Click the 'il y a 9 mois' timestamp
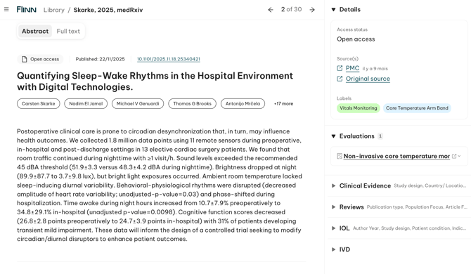This screenshot has height=274, width=471. [375, 69]
